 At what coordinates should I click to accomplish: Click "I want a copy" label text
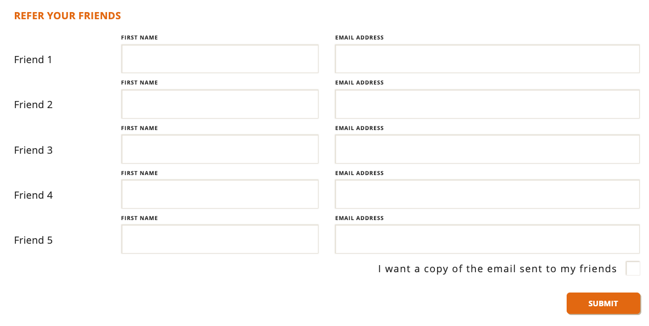497,269
